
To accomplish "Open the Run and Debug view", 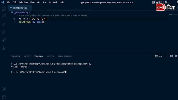I will click(x=4, y=32).
